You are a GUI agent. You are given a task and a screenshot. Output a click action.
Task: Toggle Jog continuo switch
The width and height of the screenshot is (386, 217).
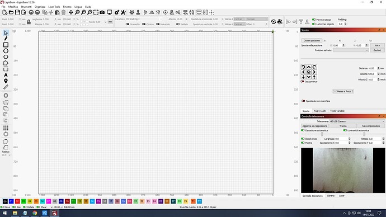tap(303, 82)
